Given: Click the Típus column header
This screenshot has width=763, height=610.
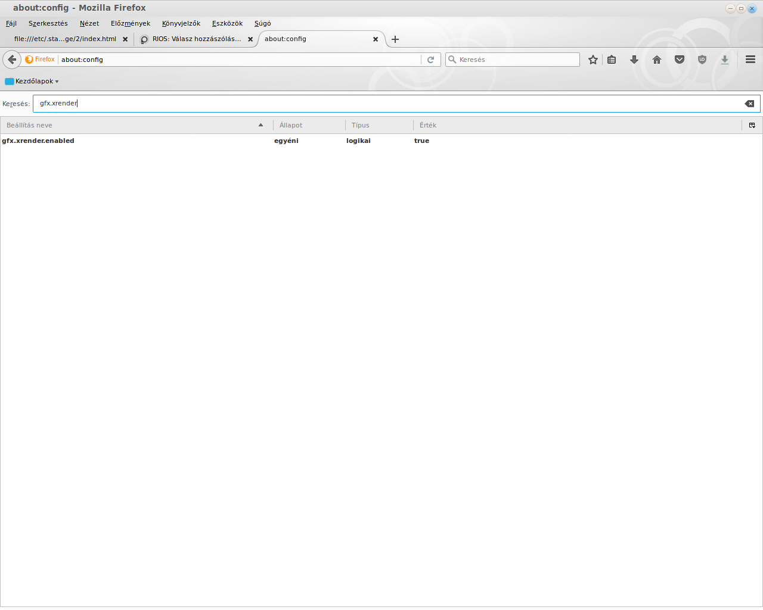Looking at the screenshot, I should pos(379,125).
